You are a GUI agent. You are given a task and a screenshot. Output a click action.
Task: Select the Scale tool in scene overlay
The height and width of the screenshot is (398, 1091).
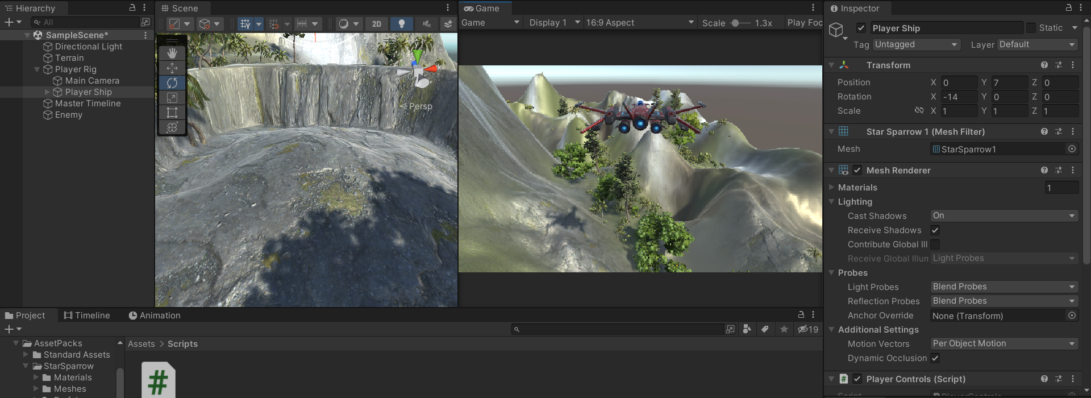tap(172, 98)
